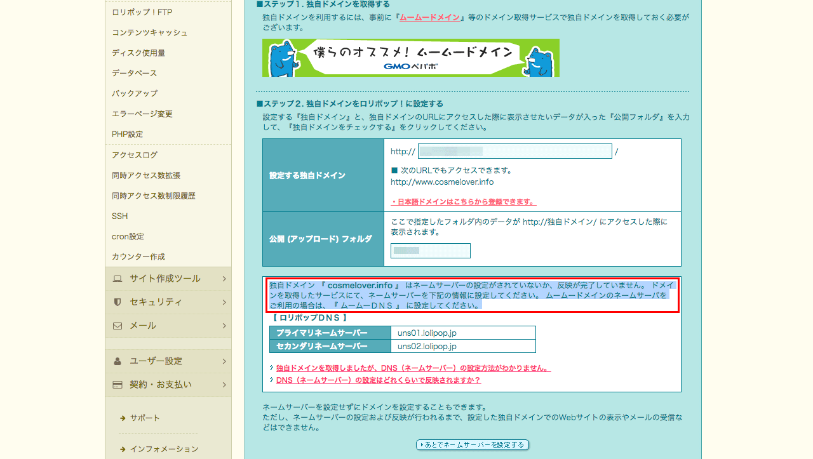This screenshot has width=813, height=459.
Task: Expand サイト作成ツール menu section
Action: click(168, 279)
